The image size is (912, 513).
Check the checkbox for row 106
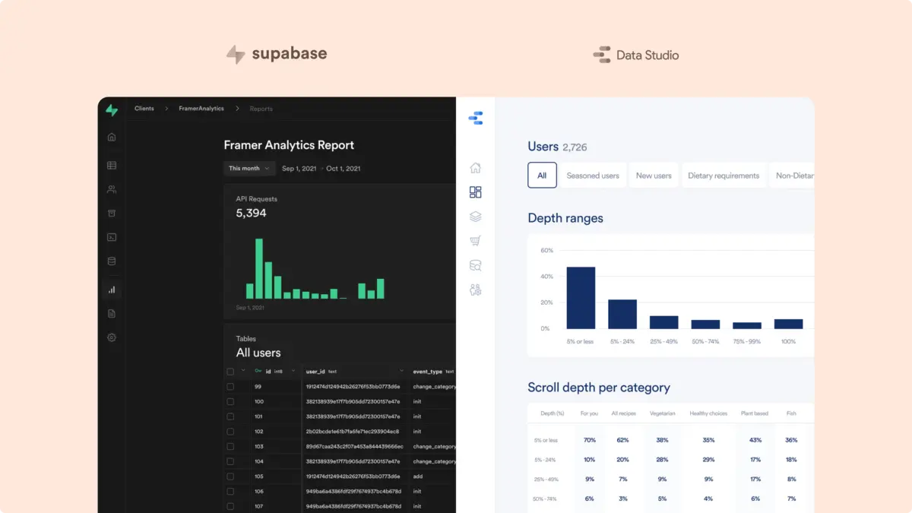(230, 491)
